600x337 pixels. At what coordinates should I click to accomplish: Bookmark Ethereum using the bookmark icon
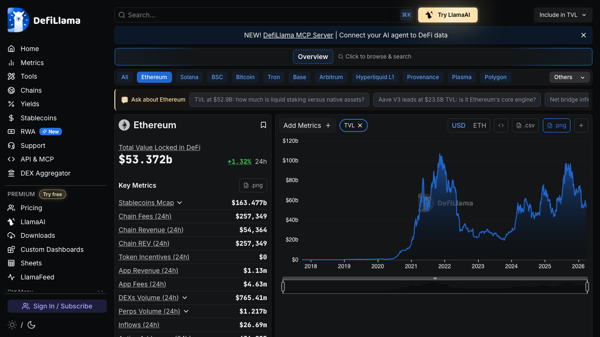tap(263, 125)
